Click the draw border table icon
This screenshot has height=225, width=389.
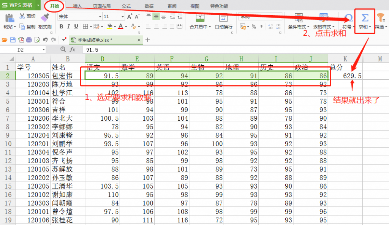[x=96, y=27]
